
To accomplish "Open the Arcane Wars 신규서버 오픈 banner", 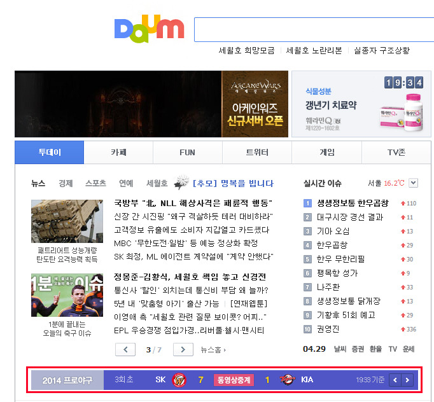I will coord(151,104).
